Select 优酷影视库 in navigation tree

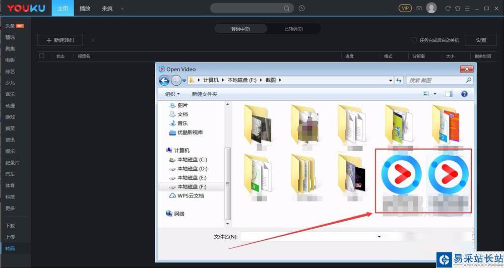[186, 132]
